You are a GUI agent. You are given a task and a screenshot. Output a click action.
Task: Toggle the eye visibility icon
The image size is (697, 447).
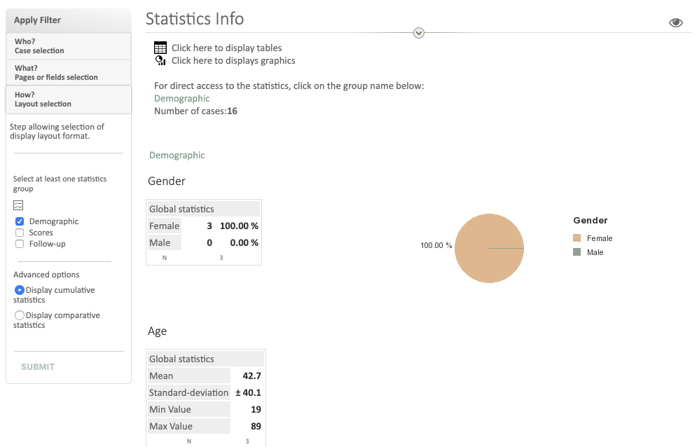tap(675, 22)
